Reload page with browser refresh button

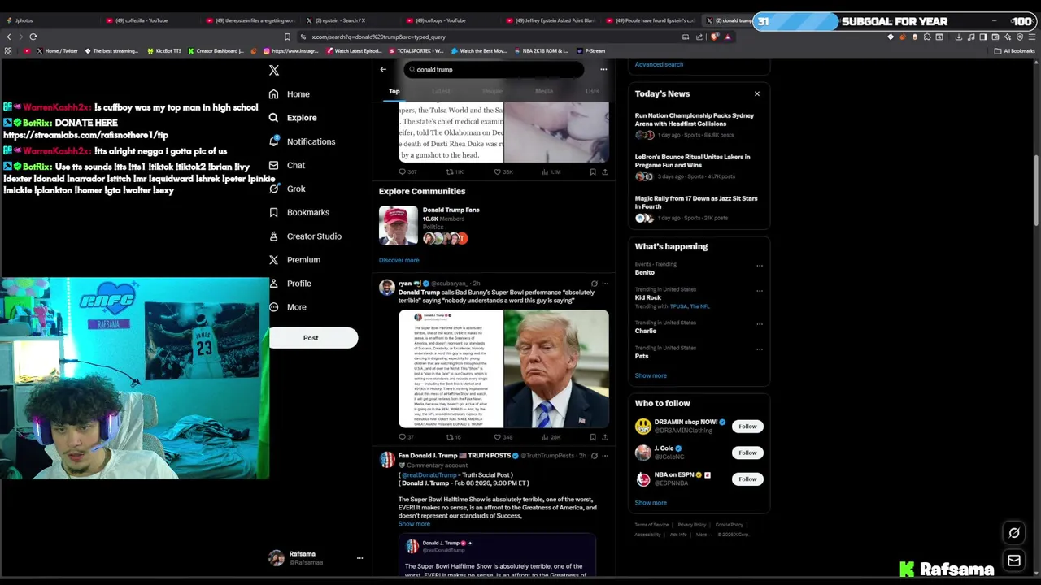[x=33, y=37]
